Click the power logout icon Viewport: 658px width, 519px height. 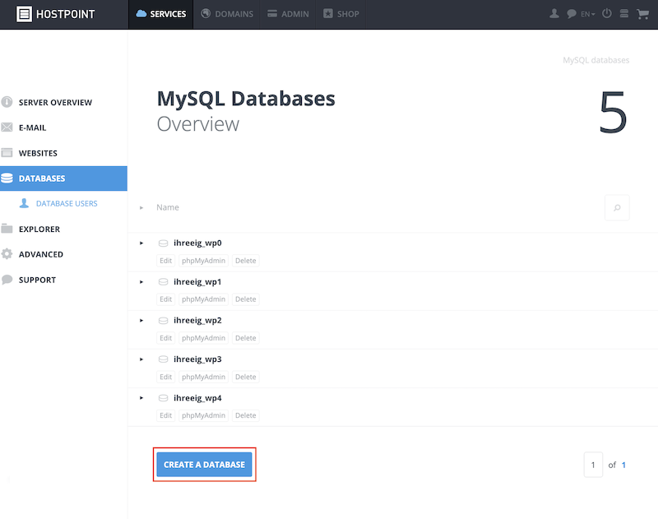coord(607,13)
